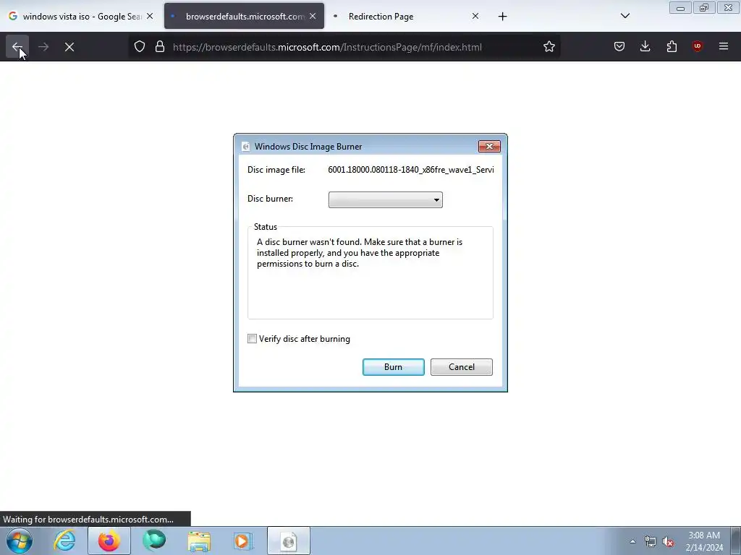Viewport: 741px width, 555px height.
Task: Go back using the browser back arrow
Action: click(17, 47)
